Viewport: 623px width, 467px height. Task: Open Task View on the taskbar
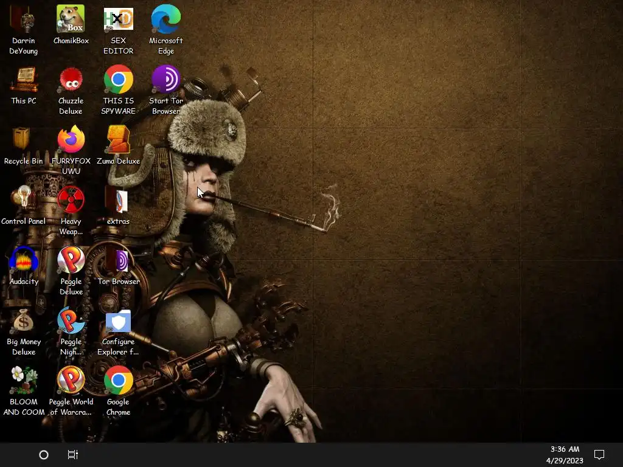[73, 455]
